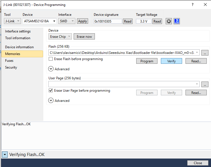Click the Target Voltage field 3.3 V
Viewport: 211px width, 167px height.
tap(144, 21)
